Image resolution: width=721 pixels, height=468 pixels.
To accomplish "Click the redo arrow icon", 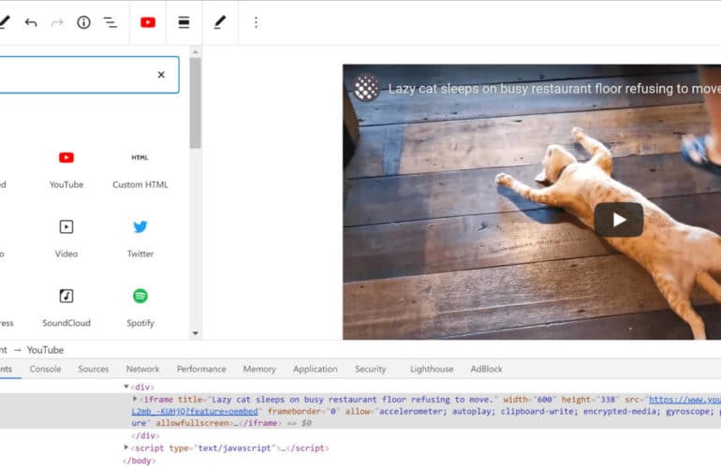I will [x=57, y=22].
